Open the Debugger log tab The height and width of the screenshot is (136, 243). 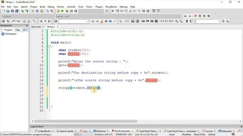226,131
